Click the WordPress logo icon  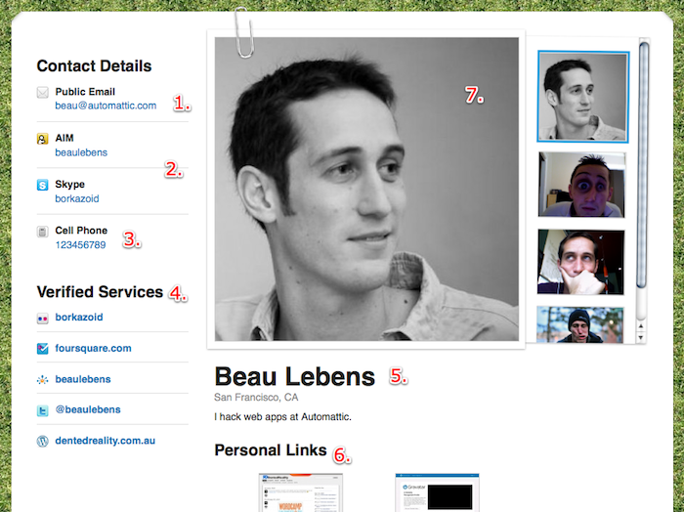pyautogui.click(x=42, y=441)
